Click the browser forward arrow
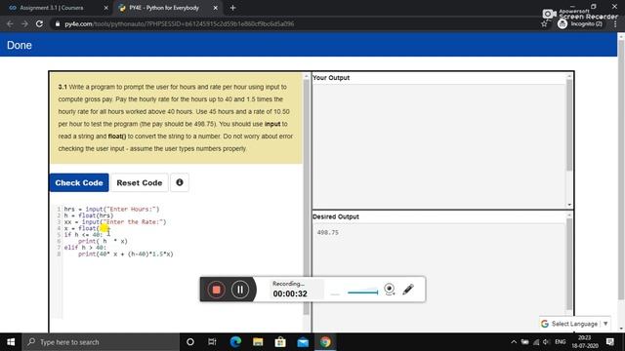This screenshot has height=351, width=625. click(x=24, y=23)
